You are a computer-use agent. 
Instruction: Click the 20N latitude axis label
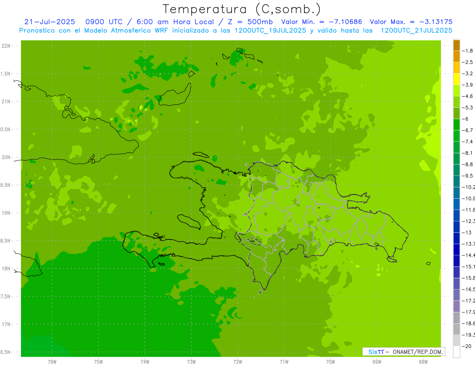coord(6,157)
